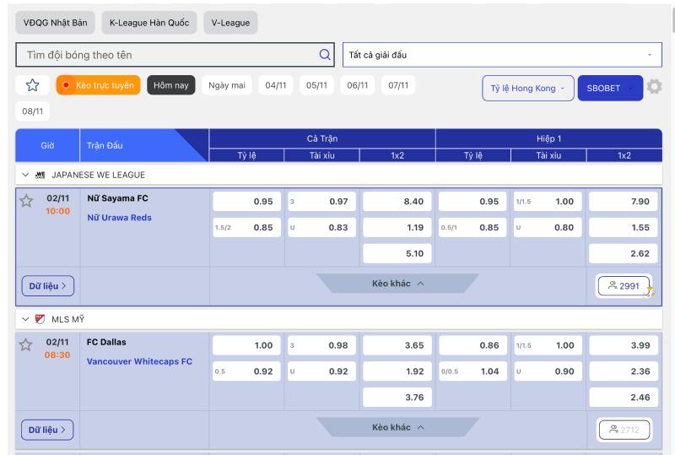The height and width of the screenshot is (455, 675).
Task: Open the Tất cả giải đấu dropdown
Action: pyautogui.click(x=502, y=55)
